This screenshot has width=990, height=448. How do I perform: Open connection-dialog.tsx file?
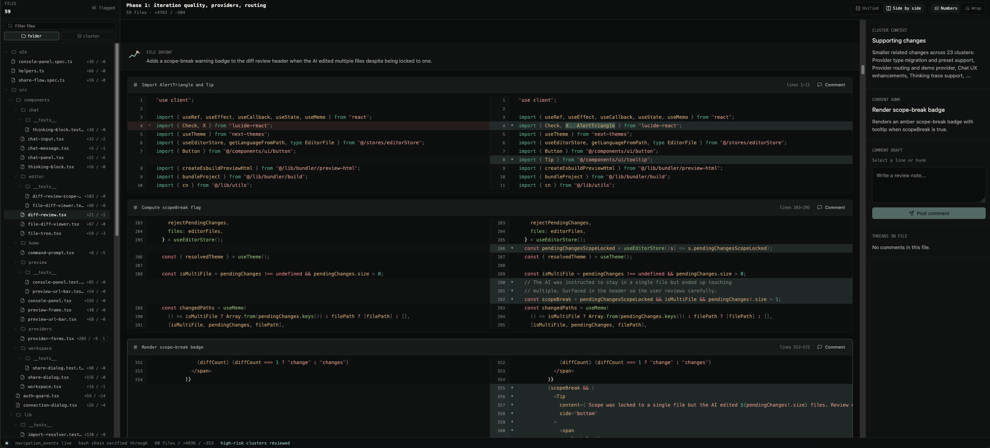(57, 405)
